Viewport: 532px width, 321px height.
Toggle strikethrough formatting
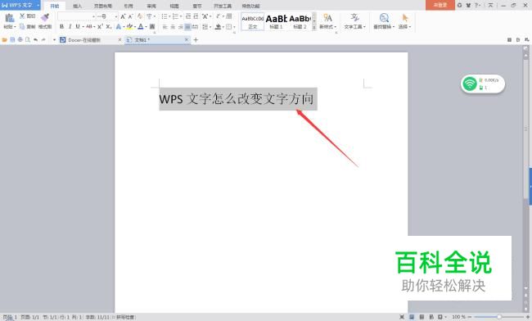click(89, 26)
